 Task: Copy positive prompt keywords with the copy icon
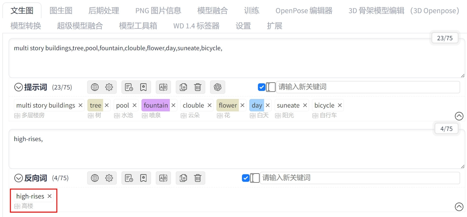[x=183, y=87]
